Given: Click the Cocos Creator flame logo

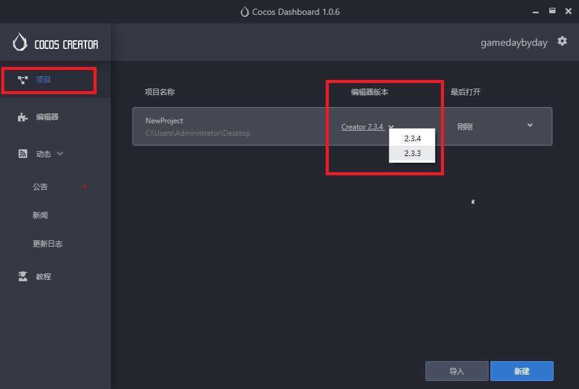Looking at the screenshot, I should coord(20,42).
